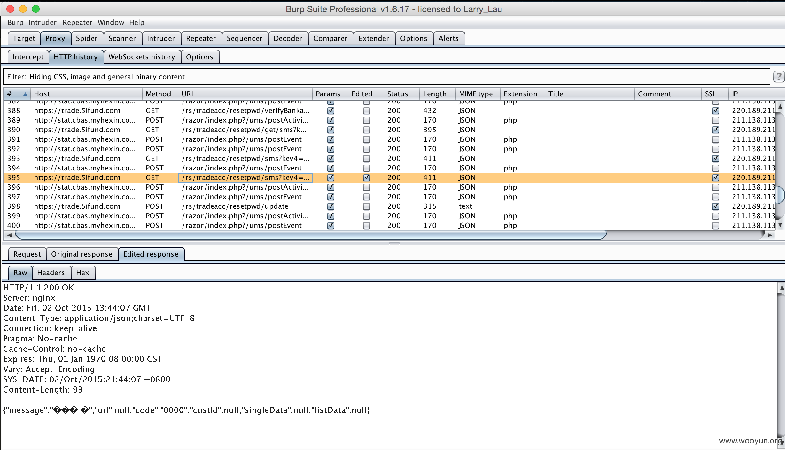Open the filter help question mark icon
The width and height of the screenshot is (785, 450).
779,77
